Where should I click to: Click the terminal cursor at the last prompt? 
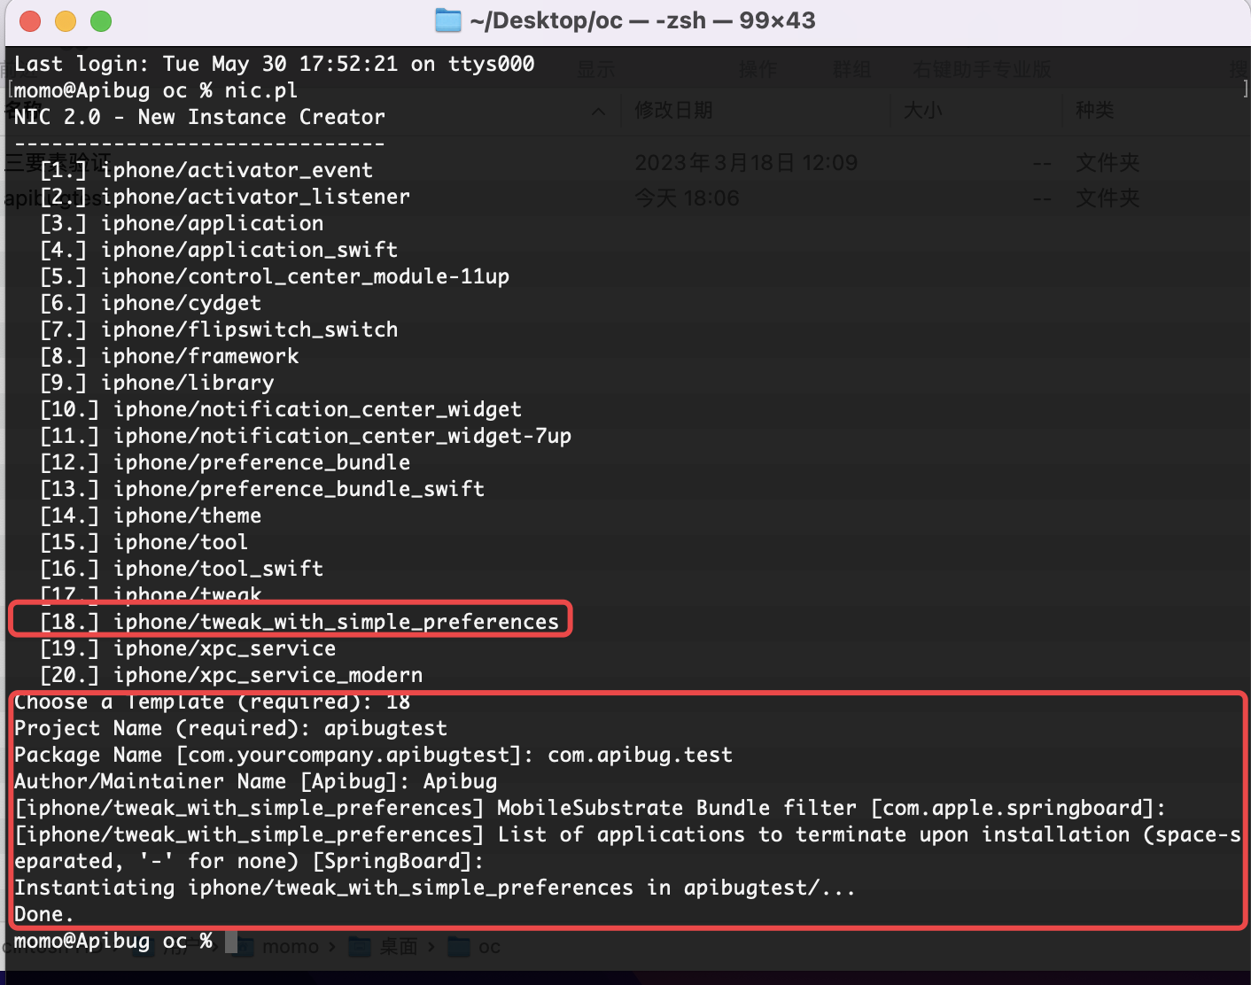231,941
